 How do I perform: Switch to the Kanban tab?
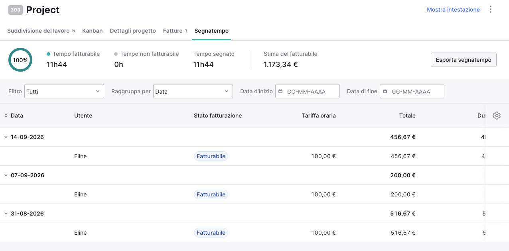93,31
